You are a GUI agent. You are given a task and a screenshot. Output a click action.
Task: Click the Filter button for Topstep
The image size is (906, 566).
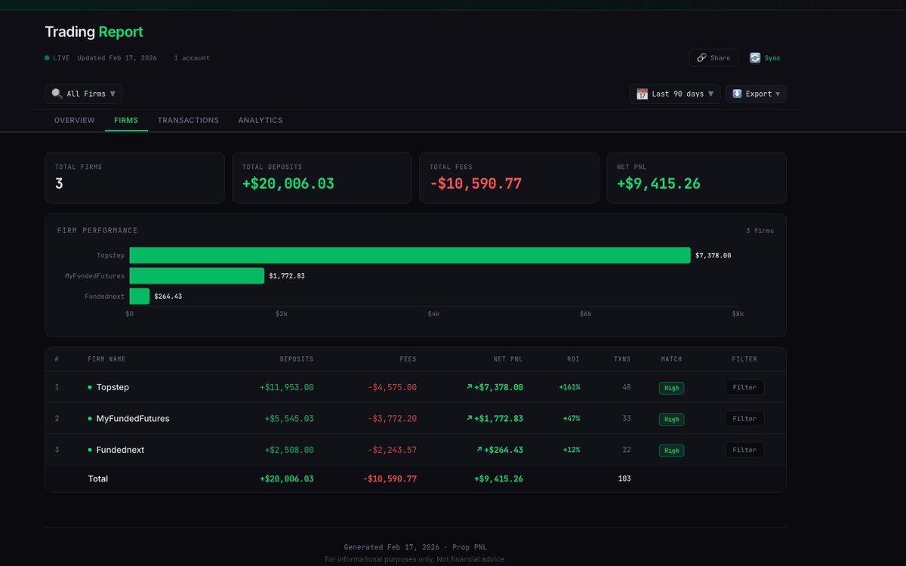pyautogui.click(x=744, y=387)
